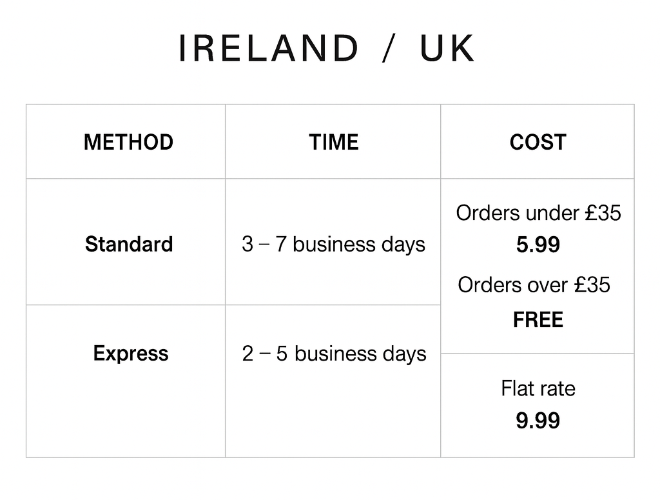Select the 2 – 5 business days text

click(x=334, y=354)
